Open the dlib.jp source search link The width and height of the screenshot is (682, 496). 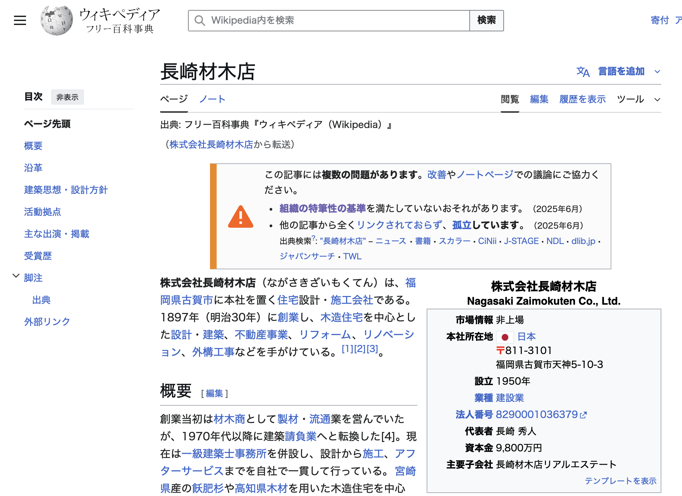coord(583,241)
